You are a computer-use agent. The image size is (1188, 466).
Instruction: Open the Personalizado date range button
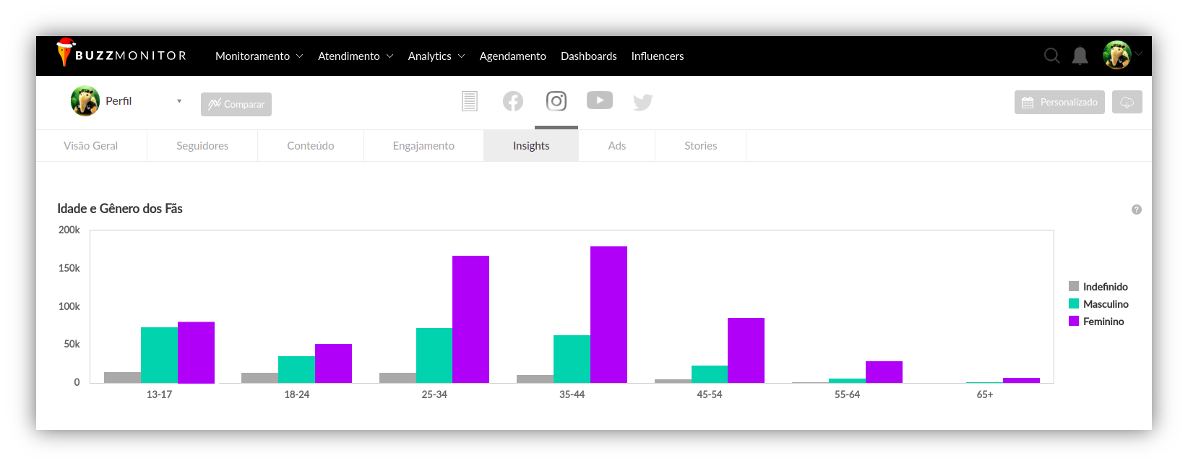tap(1059, 103)
